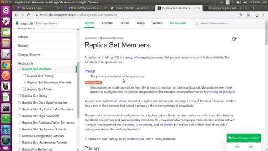The width and height of the screenshot is (268, 151).
Task: Collapse Replica Set Members chevron
Action: coord(19,69)
